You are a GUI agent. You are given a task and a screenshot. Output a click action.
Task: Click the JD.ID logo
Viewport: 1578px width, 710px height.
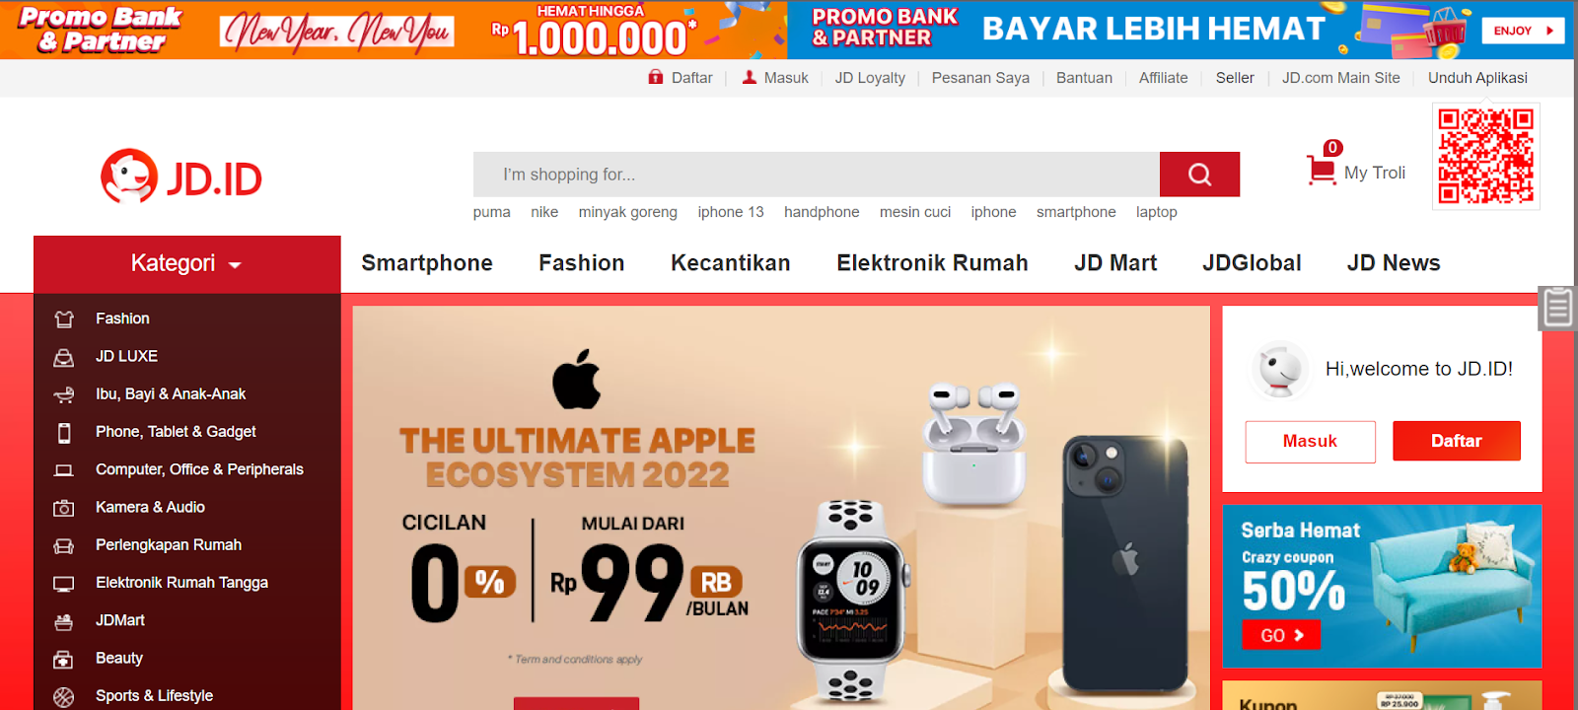point(181,177)
